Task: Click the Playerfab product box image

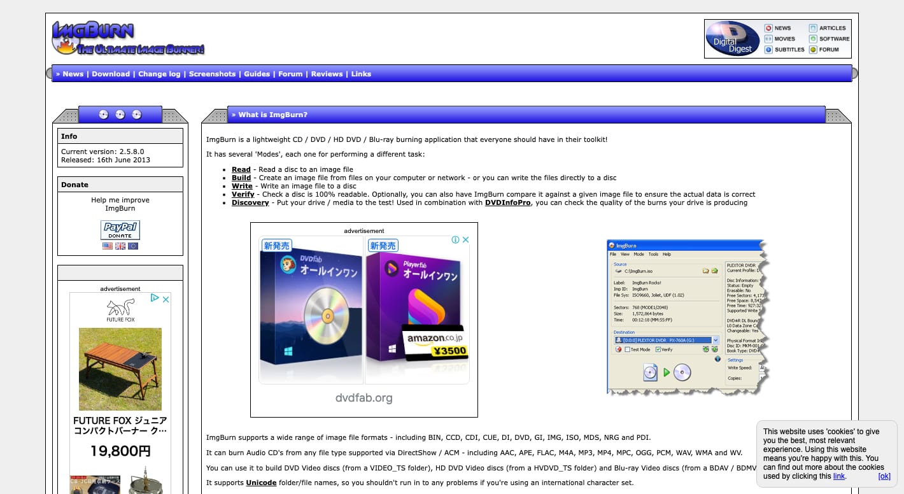Action: [417, 310]
